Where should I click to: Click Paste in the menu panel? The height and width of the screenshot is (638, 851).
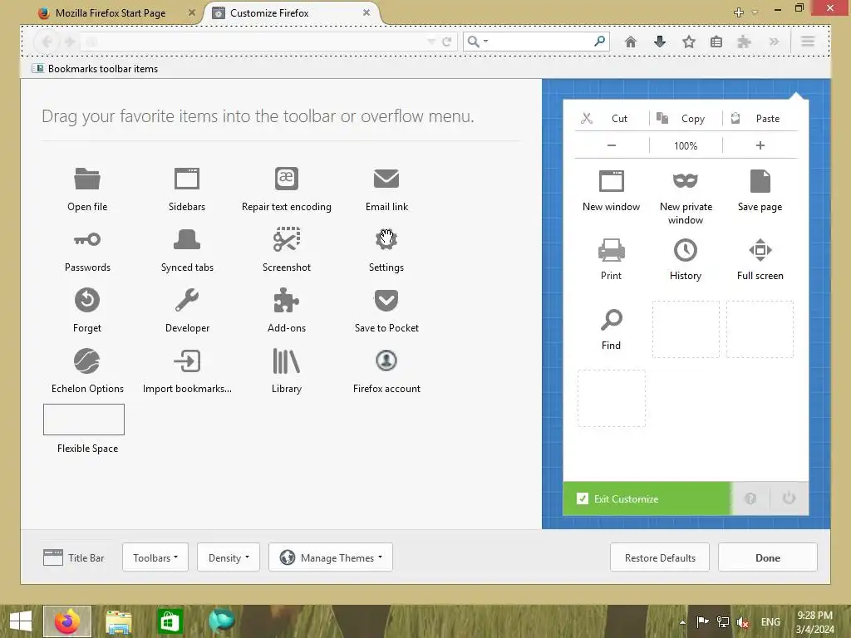pos(760,118)
